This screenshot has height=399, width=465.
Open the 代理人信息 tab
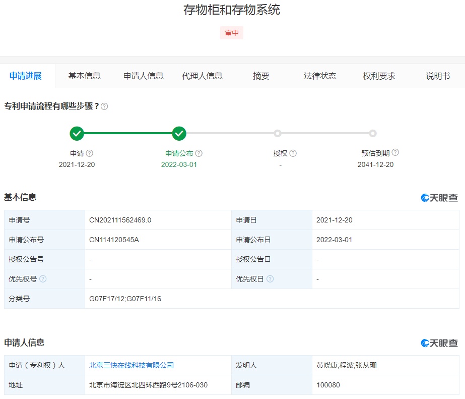202,76
